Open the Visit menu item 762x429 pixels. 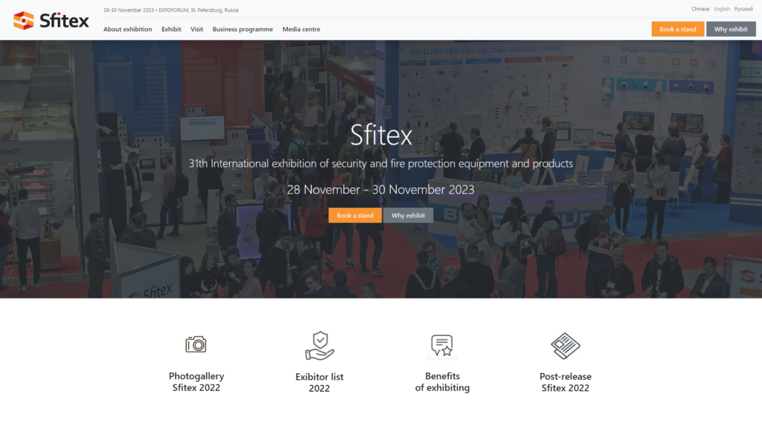(x=196, y=29)
